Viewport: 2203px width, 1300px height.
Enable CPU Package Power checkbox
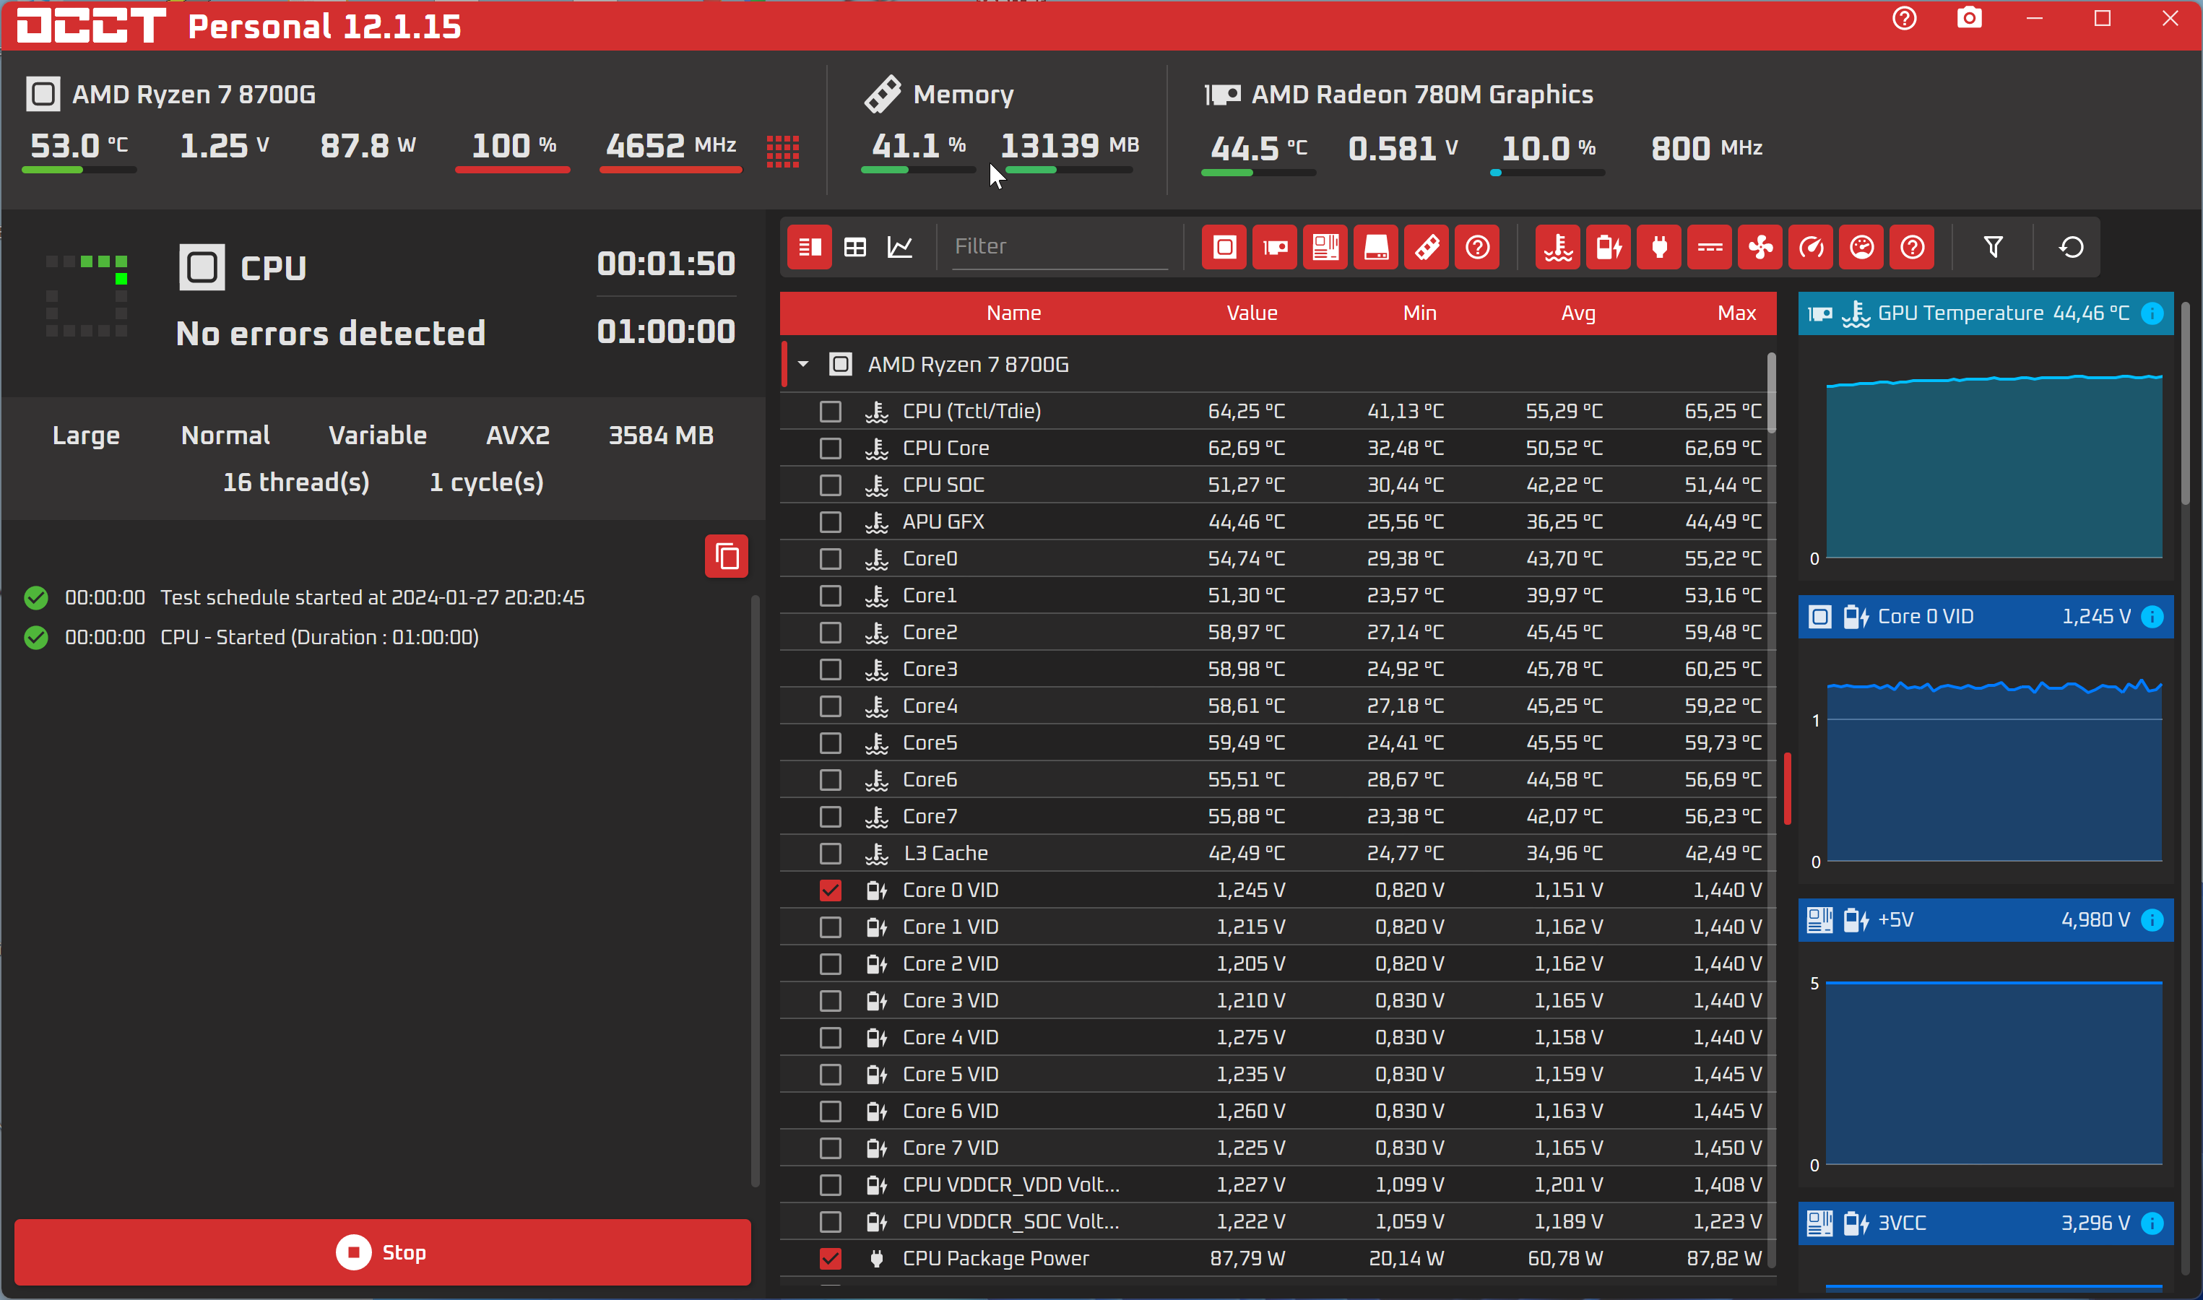coord(831,1258)
